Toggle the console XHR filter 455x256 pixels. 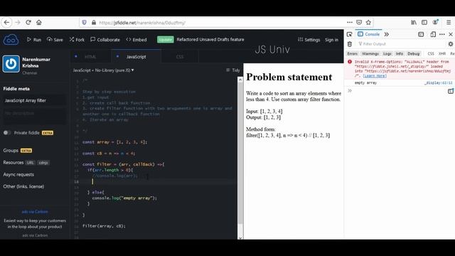(x=442, y=54)
